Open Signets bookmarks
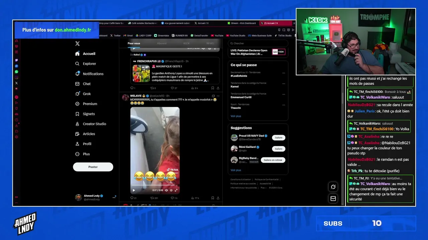 (x=85, y=114)
